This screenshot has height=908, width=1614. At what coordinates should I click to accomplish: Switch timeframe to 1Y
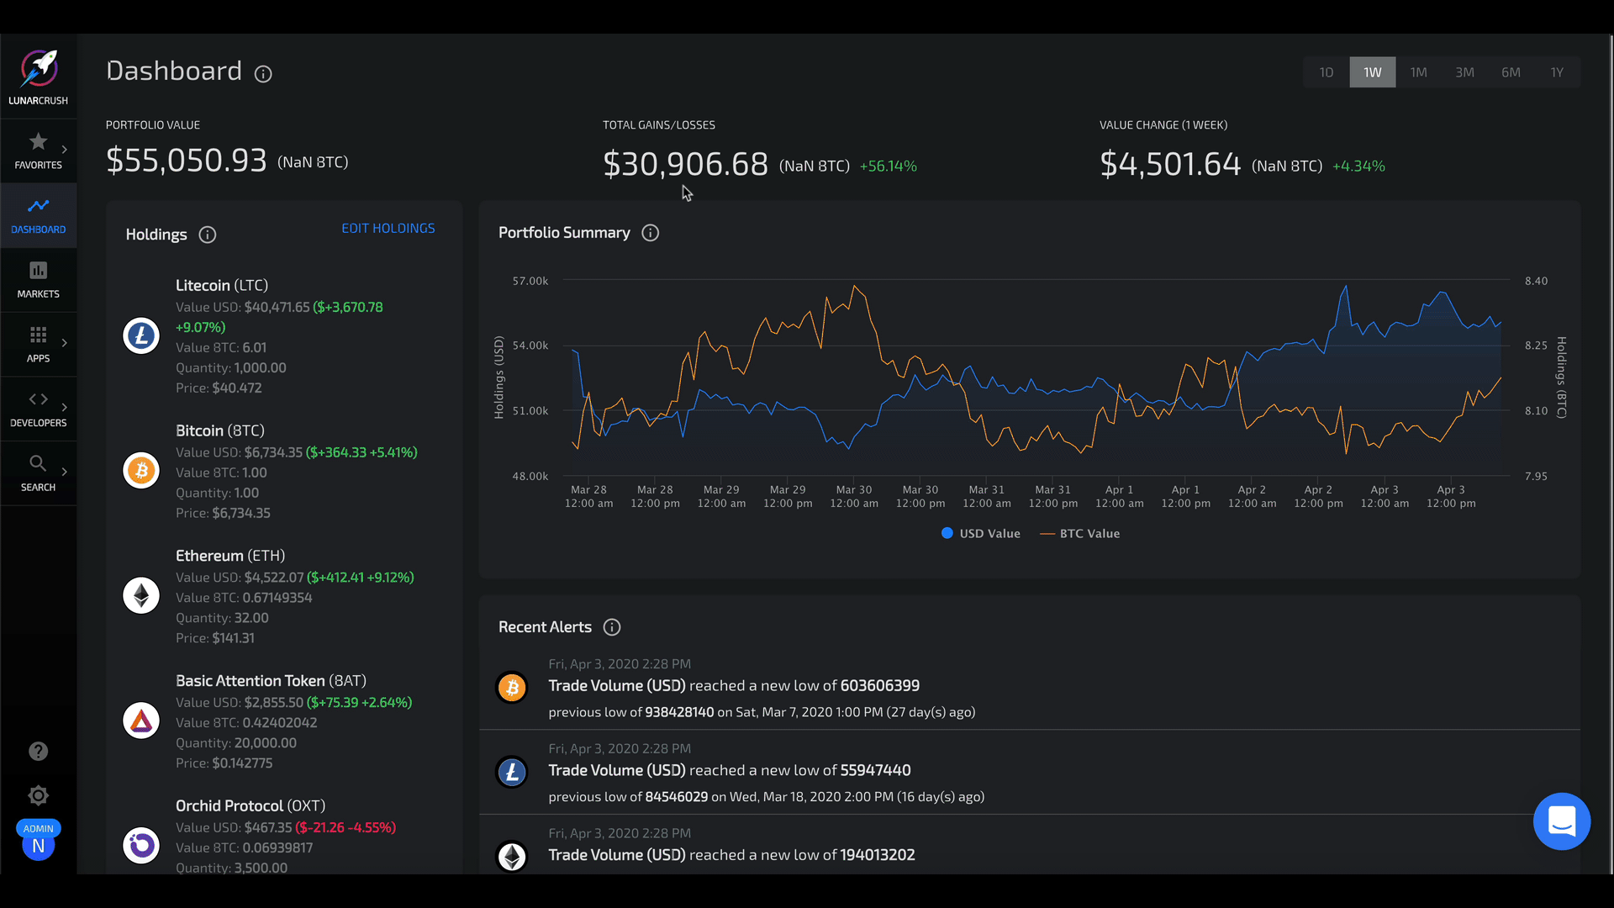click(1557, 72)
